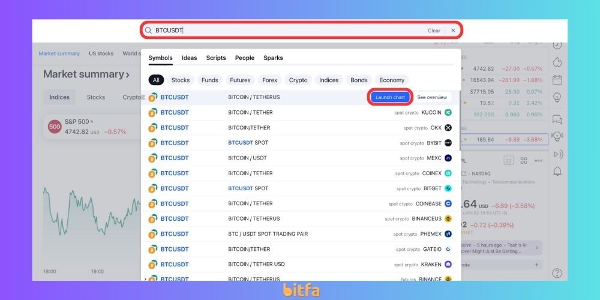The image size is (600, 300).
Task: Switch to the Sparks tab
Action: click(273, 58)
